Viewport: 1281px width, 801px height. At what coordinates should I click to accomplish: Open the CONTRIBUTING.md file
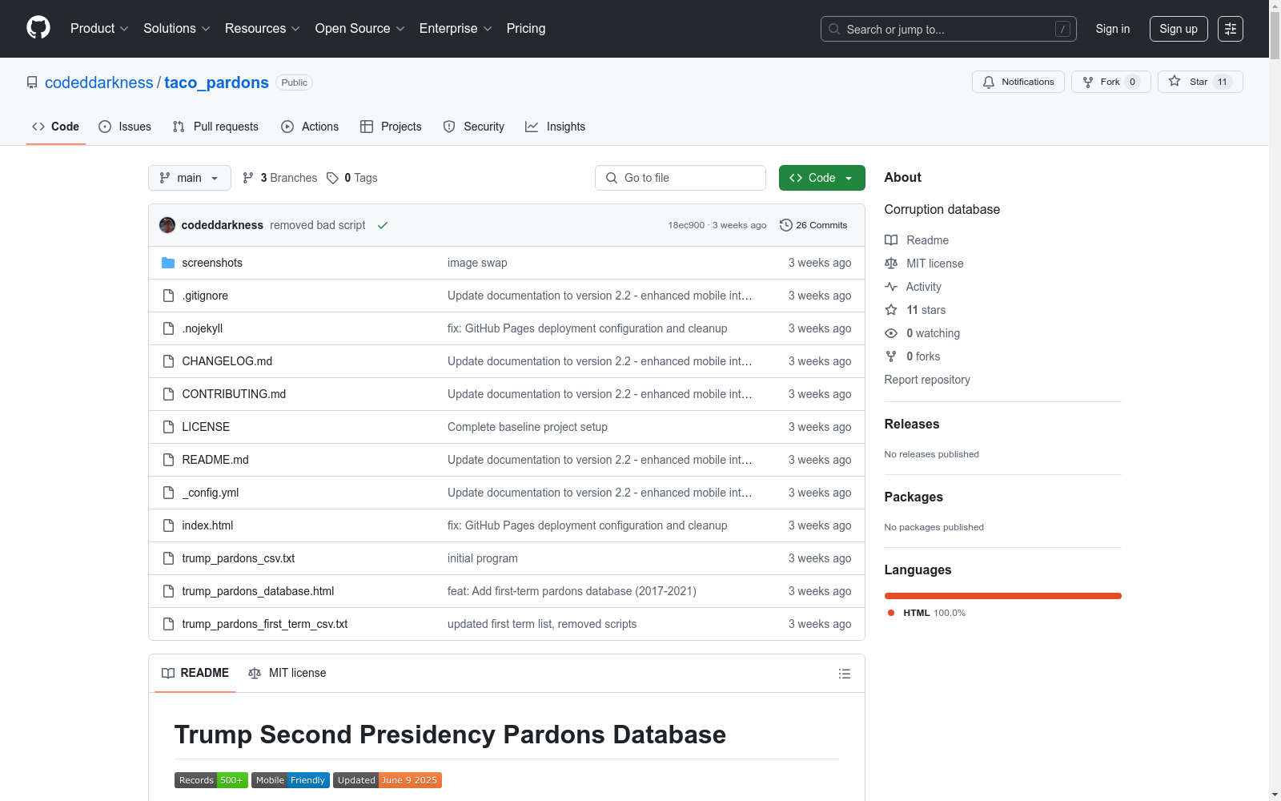pos(234,394)
